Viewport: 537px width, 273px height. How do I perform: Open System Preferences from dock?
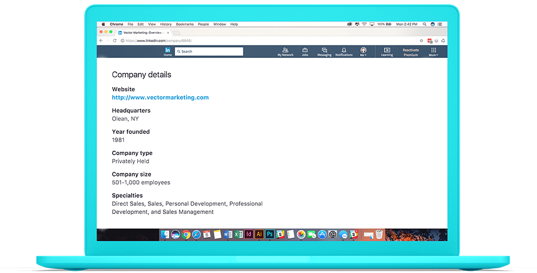tap(333, 234)
